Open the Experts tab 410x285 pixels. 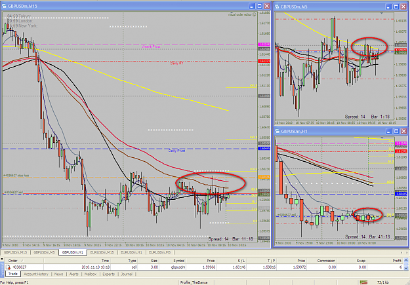click(108, 274)
